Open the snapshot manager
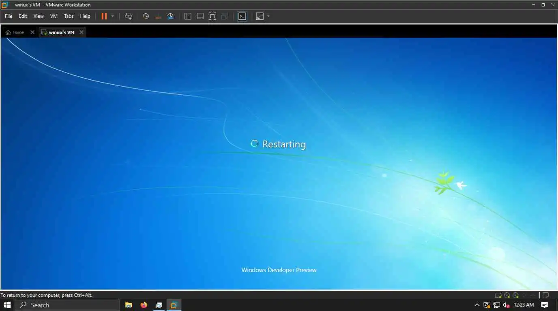 pos(171,16)
